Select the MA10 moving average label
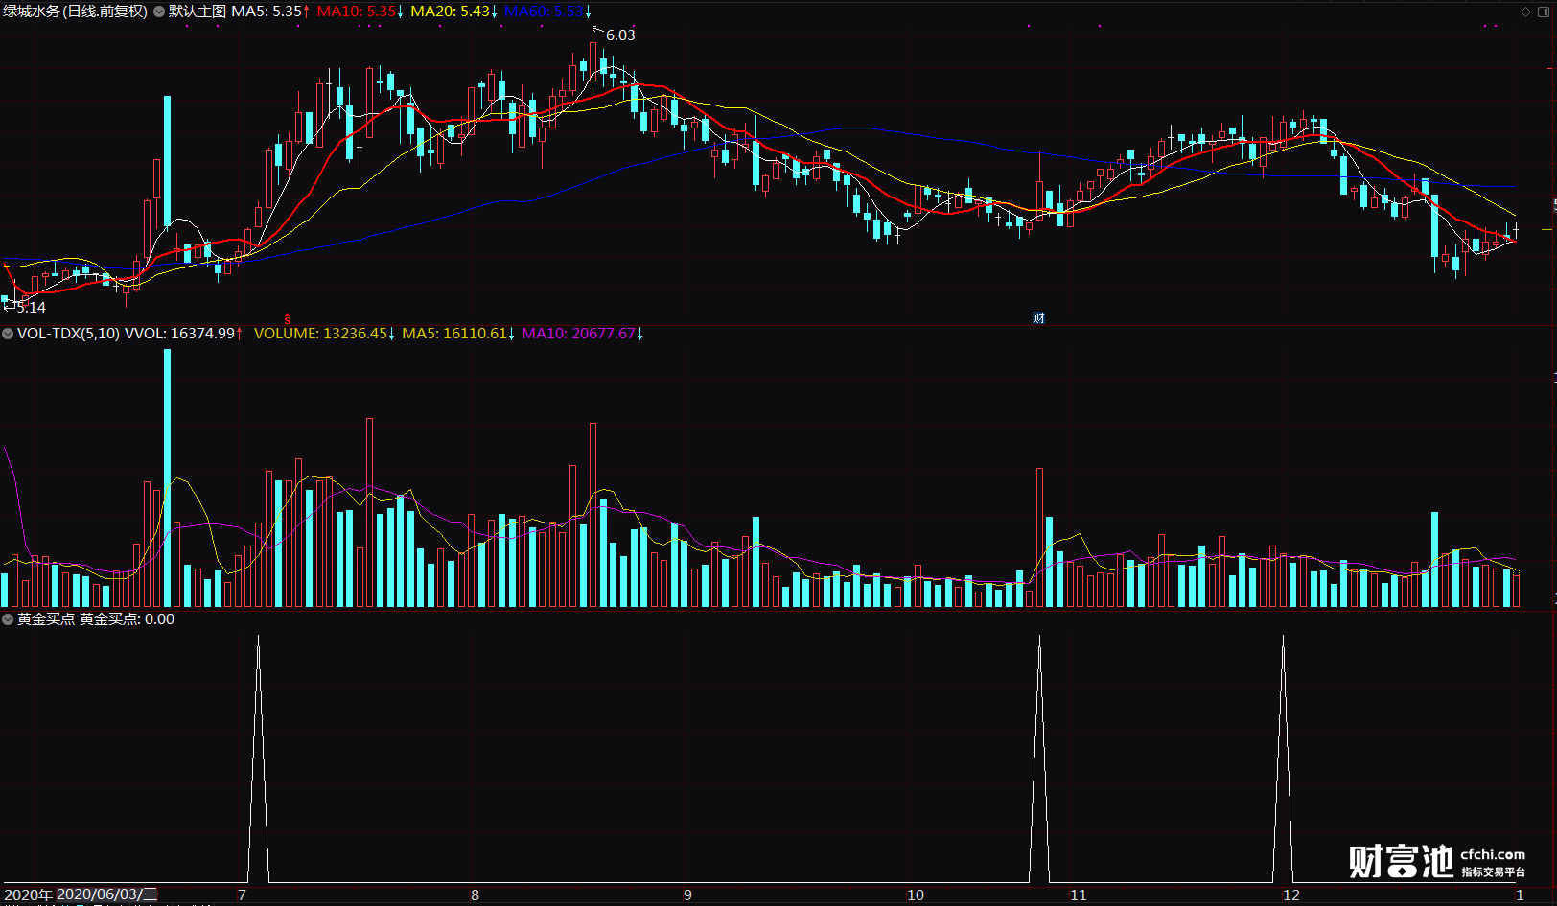The height and width of the screenshot is (906, 1557). pyautogui.click(x=356, y=12)
